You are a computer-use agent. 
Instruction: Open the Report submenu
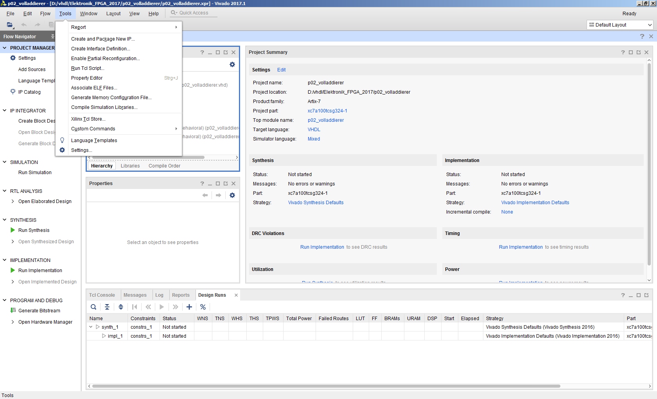pyautogui.click(x=119, y=27)
